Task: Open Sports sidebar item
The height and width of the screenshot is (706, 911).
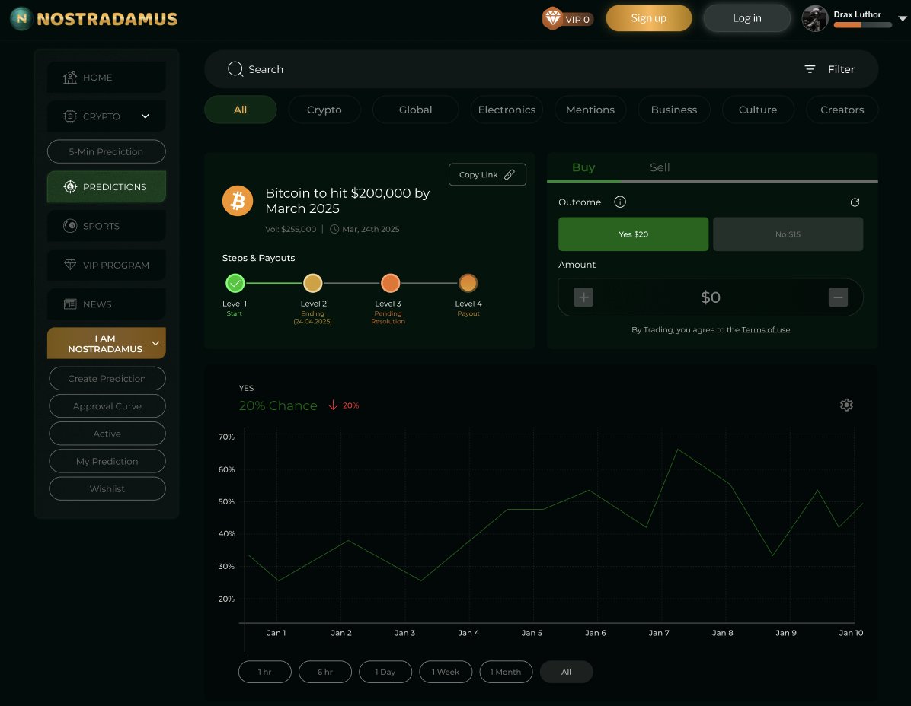Action: [107, 226]
